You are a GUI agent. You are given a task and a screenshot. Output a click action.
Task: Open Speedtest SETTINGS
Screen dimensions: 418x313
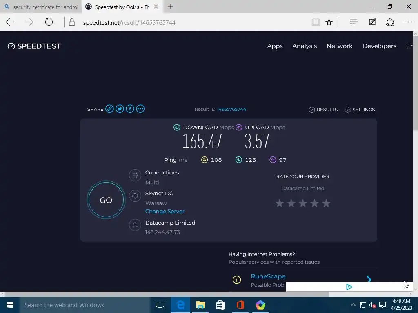[x=359, y=110]
